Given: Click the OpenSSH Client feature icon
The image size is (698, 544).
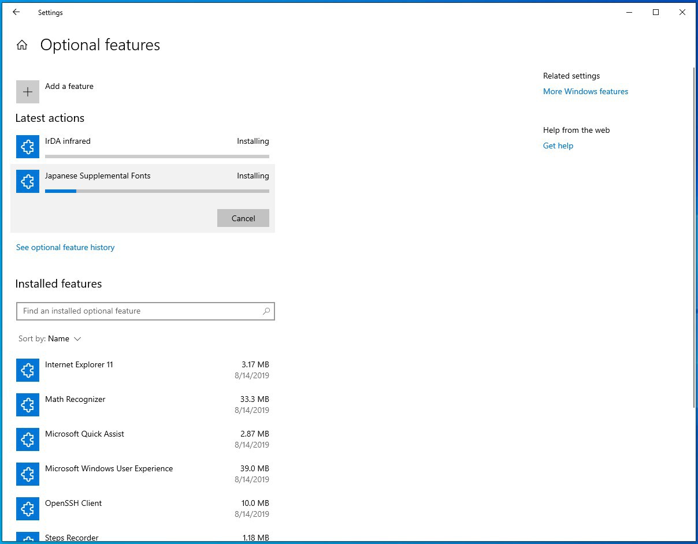Looking at the screenshot, I should tap(28, 509).
